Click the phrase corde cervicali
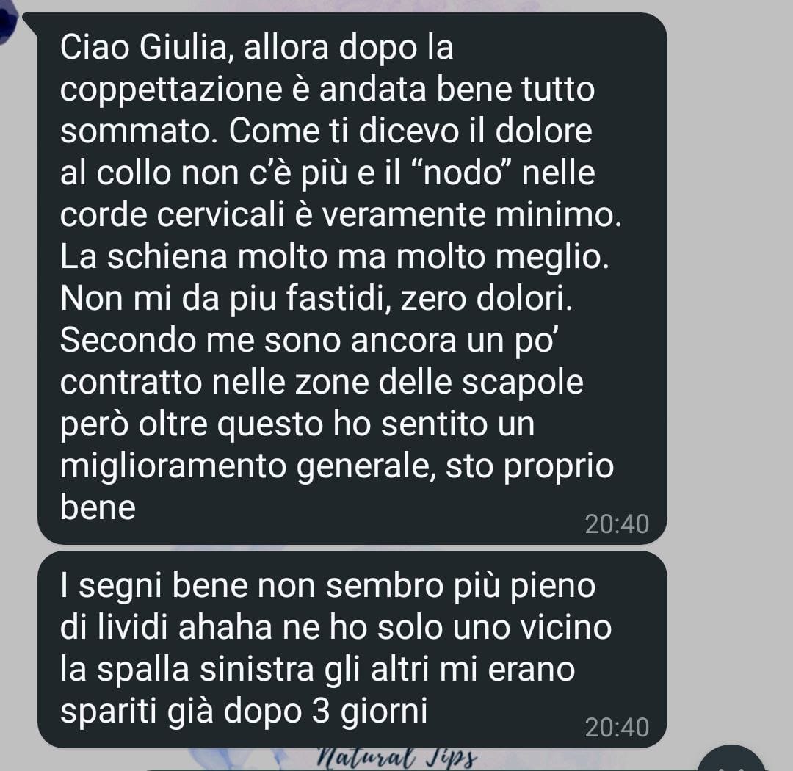This screenshot has width=793, height=771. click(172, 215)
